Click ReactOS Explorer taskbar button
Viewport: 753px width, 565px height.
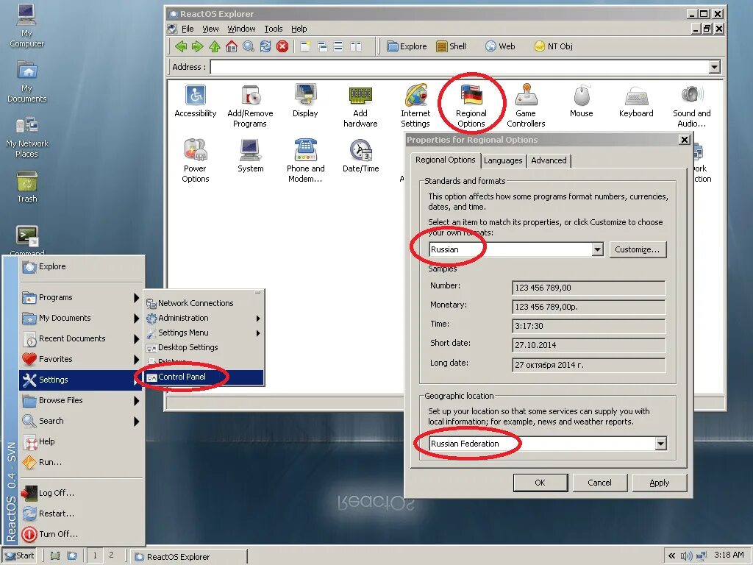(x=188, y=556)
